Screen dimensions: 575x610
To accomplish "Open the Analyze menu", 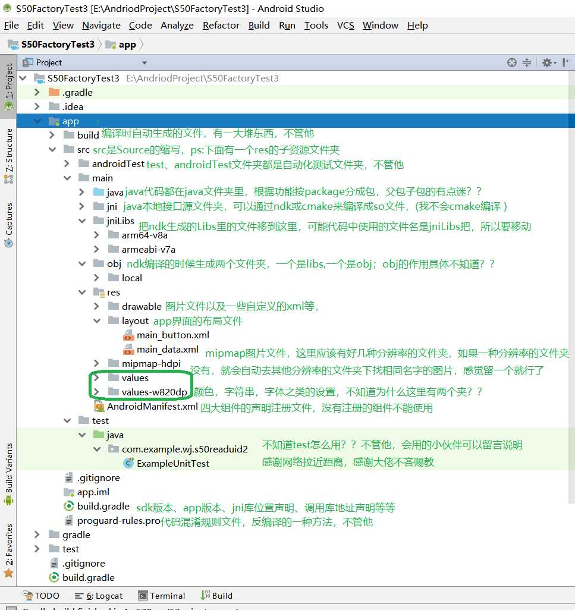I will tap(177, 26).
